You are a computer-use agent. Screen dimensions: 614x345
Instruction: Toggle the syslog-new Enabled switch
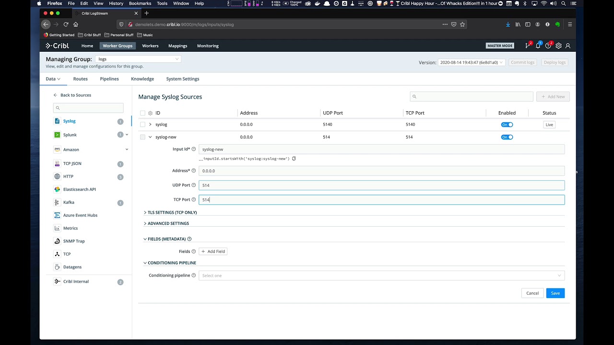click(507, 137)
